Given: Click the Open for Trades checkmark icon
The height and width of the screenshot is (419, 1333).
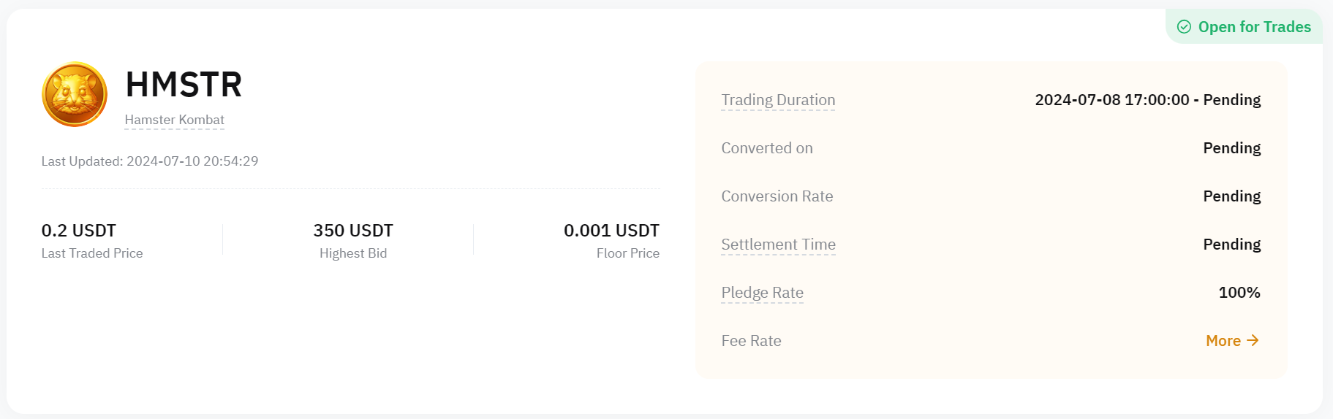Looking at the screenshot, I should 1184,27.
